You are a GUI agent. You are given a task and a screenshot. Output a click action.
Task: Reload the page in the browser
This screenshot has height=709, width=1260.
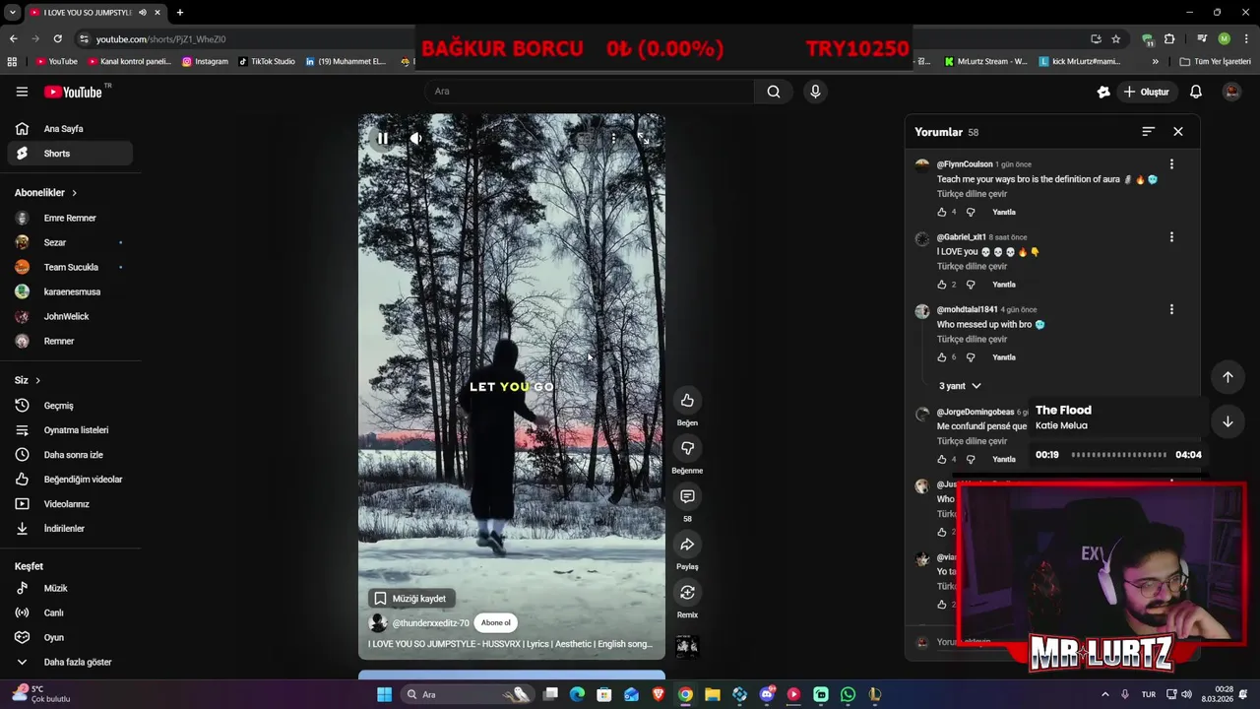point(57,38)
